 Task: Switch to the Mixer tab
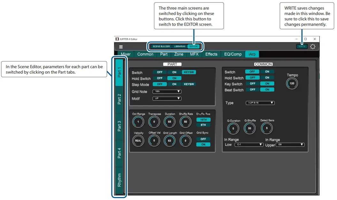tap(126, 54)
